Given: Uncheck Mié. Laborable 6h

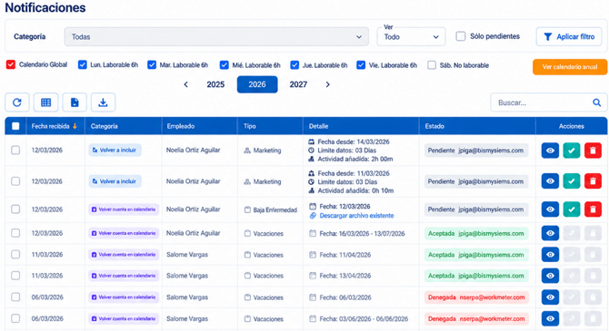Looking at the screenshot, I should [x=225, y=65].
